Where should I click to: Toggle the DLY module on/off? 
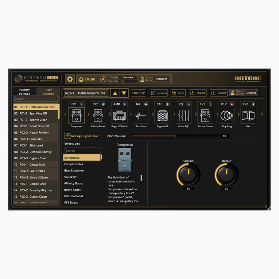(232, 104)
